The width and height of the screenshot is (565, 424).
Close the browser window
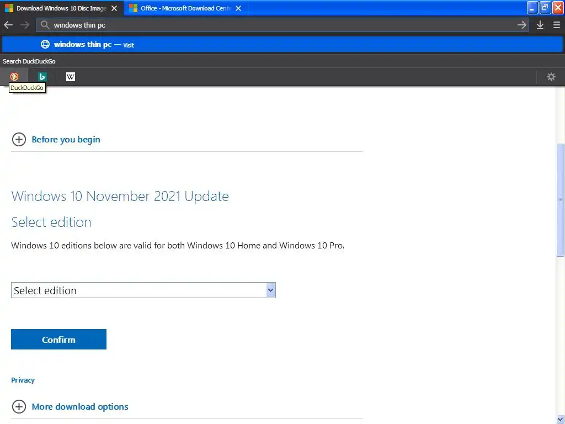pyautogui.click(x=558, y=8)
